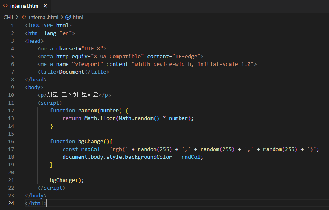This screenshot has height=210, width=329.
Task: Click the const keyword on line 17
Action: 70,149
